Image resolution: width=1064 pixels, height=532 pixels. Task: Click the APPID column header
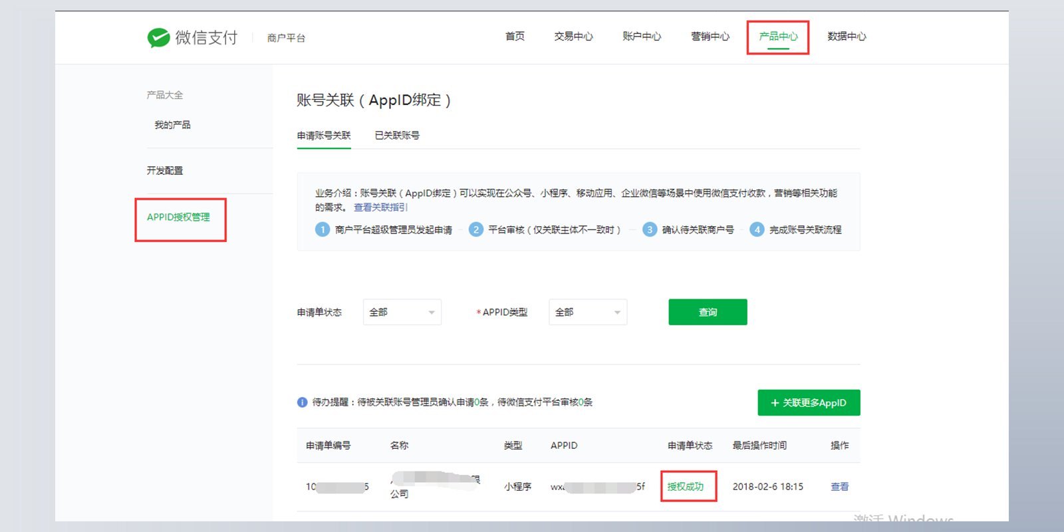pyautogui.click(x=564, y=446)
